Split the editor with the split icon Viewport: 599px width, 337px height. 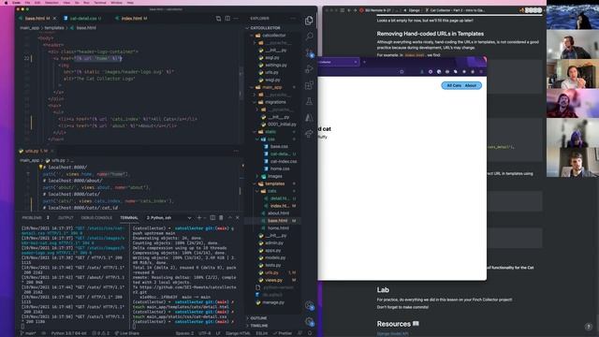[227, 19]
